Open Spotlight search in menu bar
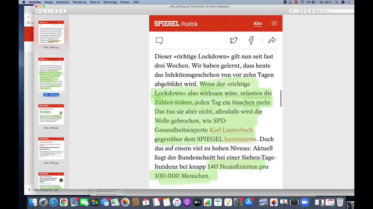 tap(337, 2)
